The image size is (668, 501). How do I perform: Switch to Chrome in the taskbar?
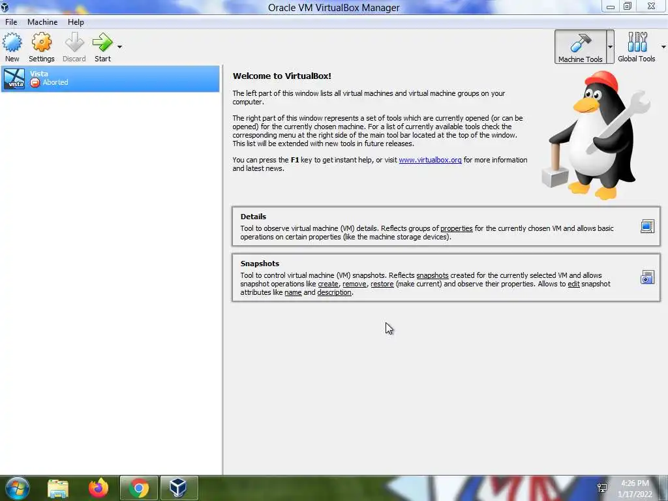click(139, 488)
